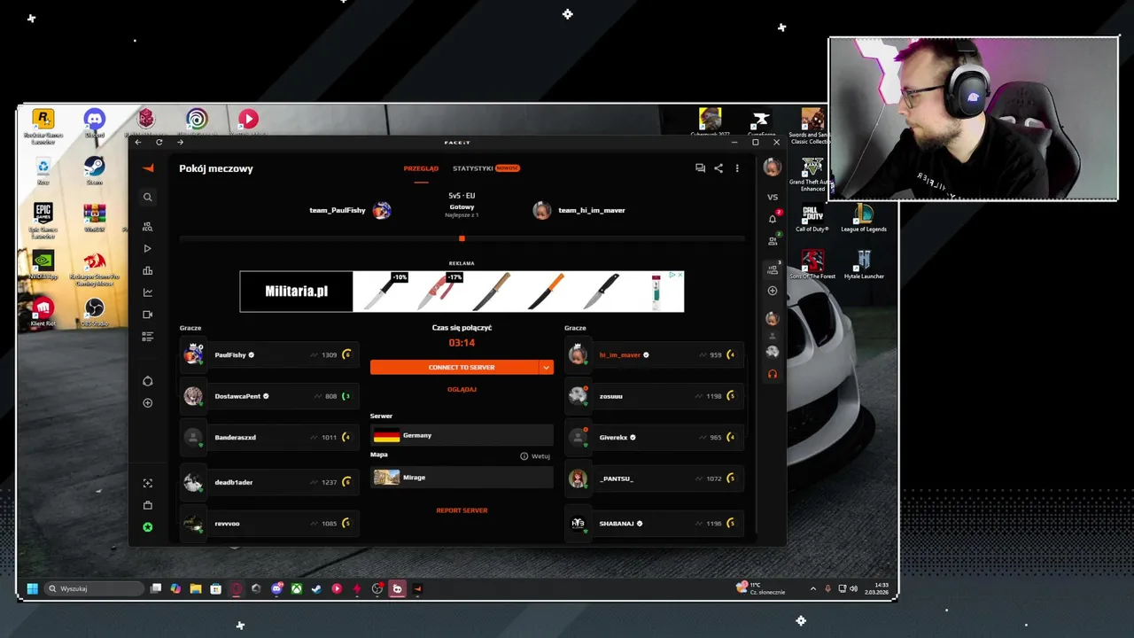Image resolution: width=1134 pixels, height=638 pixels.
Task: Click the FACEIT orange logo in sidebar
Action: pos(148,168)
